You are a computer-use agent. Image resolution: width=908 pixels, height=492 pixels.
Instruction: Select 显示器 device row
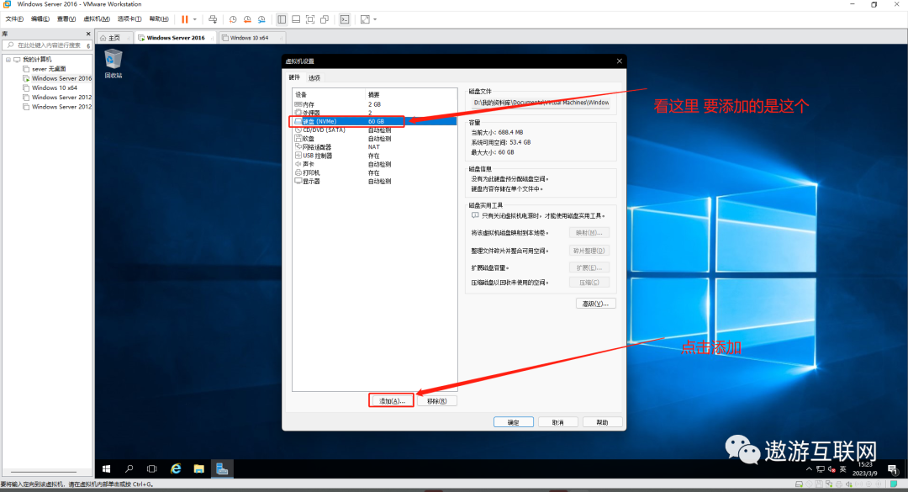pos(374,182)
